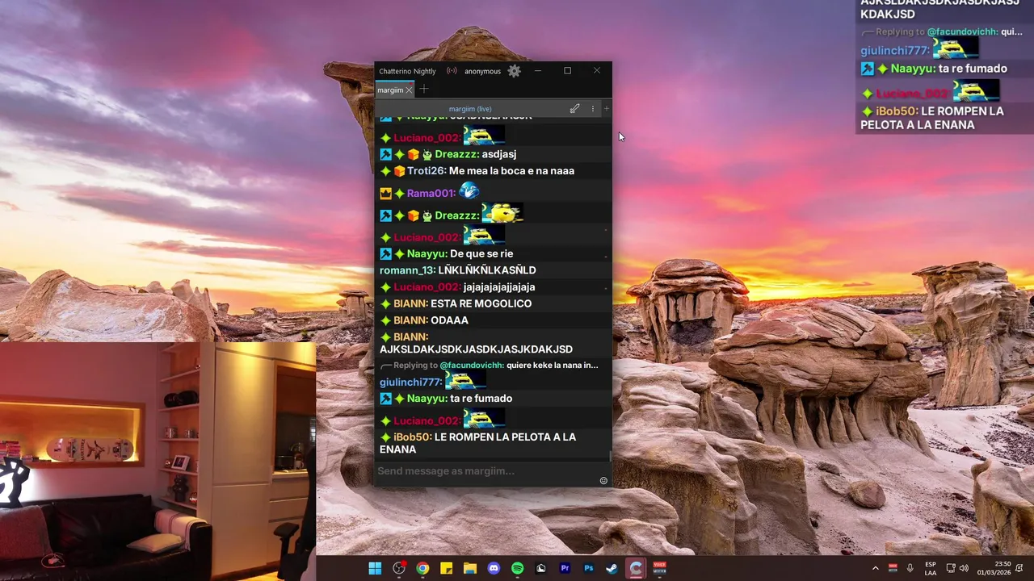Open Adobe Premiere Pro from taskbar

pos(565,568)
